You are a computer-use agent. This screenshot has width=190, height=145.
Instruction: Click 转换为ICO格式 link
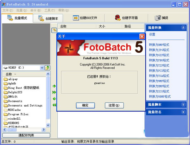pyautogui.click(x=159, y=91)
